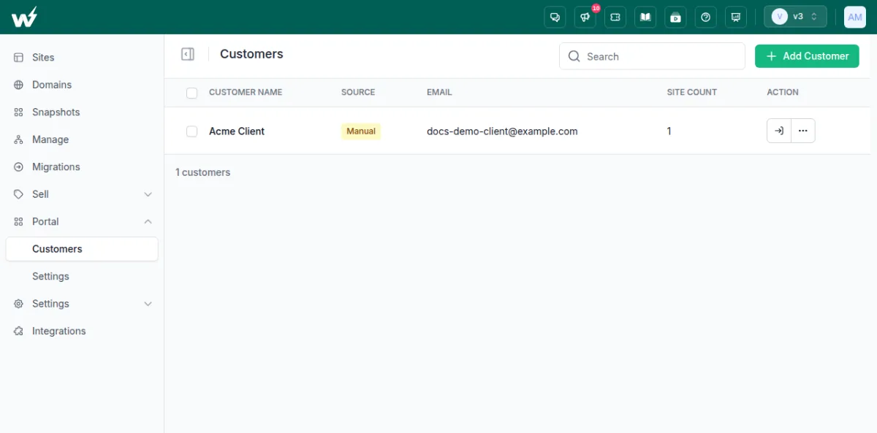Select Manage in the sidebar

click(82, 139)
